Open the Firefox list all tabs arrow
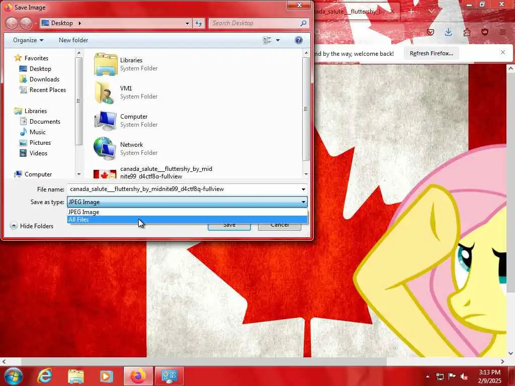Image resolution: width=515 pixels, height=386 pixels. coord(431,12)
